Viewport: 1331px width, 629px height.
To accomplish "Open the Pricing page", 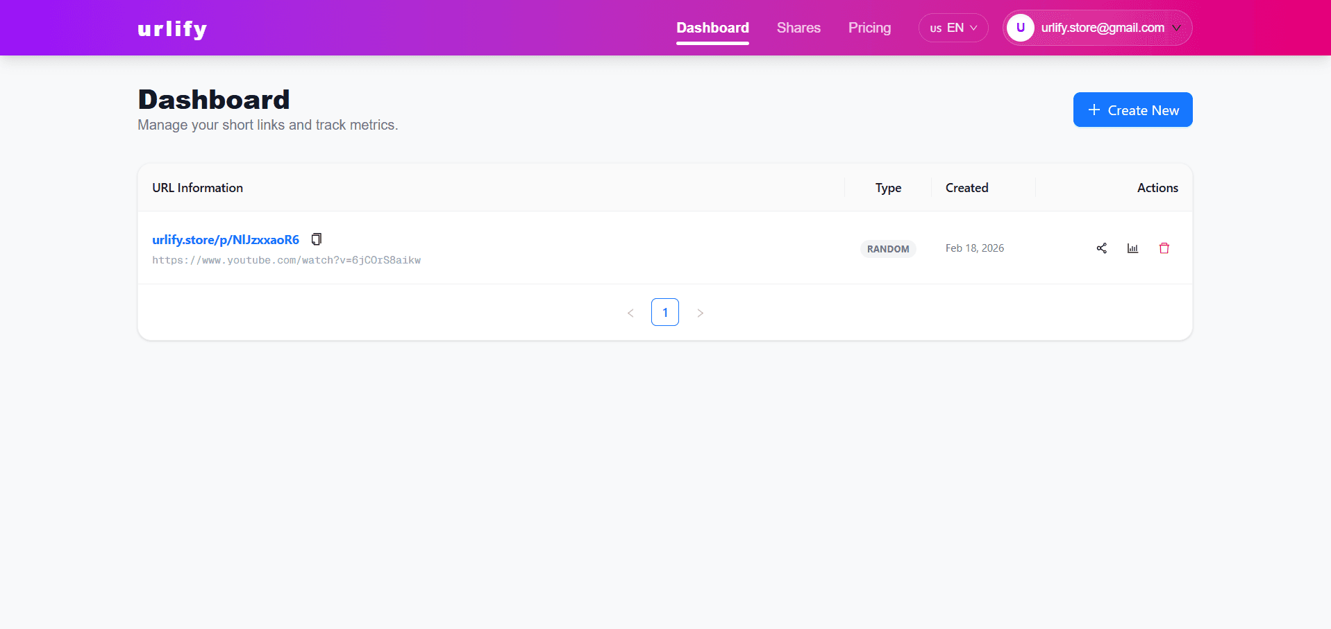I will 869,28.
